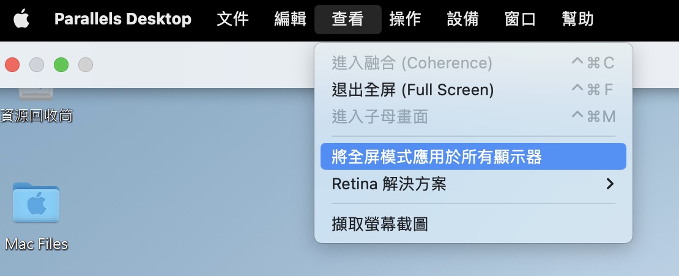Open the 設備 menu
679x276 pixels.
coord(463,20)
